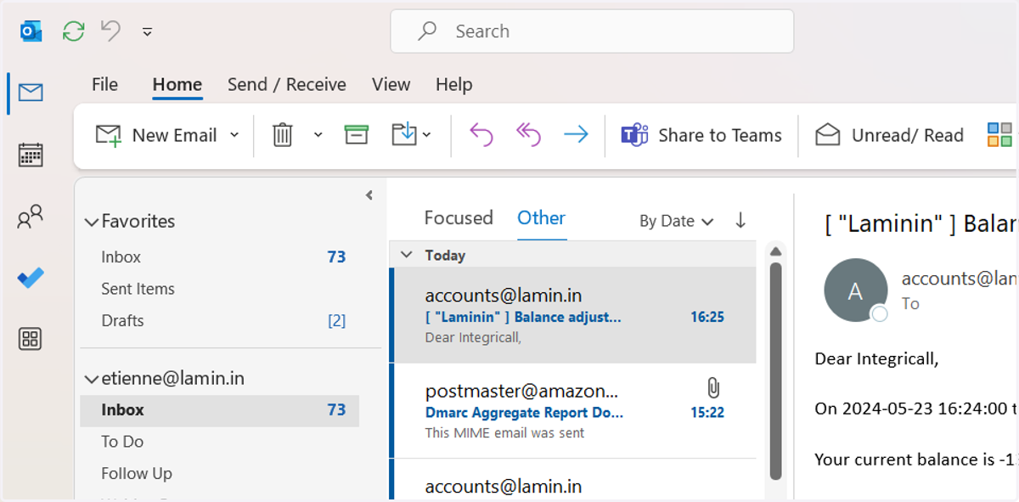Open the File menu

click(x=104, y=85)
